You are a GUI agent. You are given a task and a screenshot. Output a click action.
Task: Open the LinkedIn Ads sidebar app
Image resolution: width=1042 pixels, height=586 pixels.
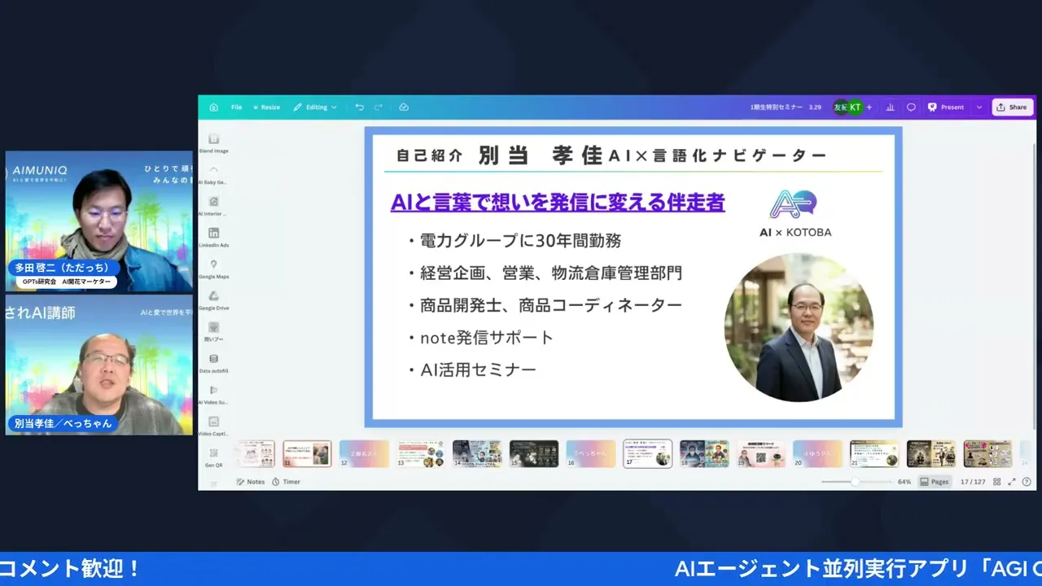pos(213,238)
